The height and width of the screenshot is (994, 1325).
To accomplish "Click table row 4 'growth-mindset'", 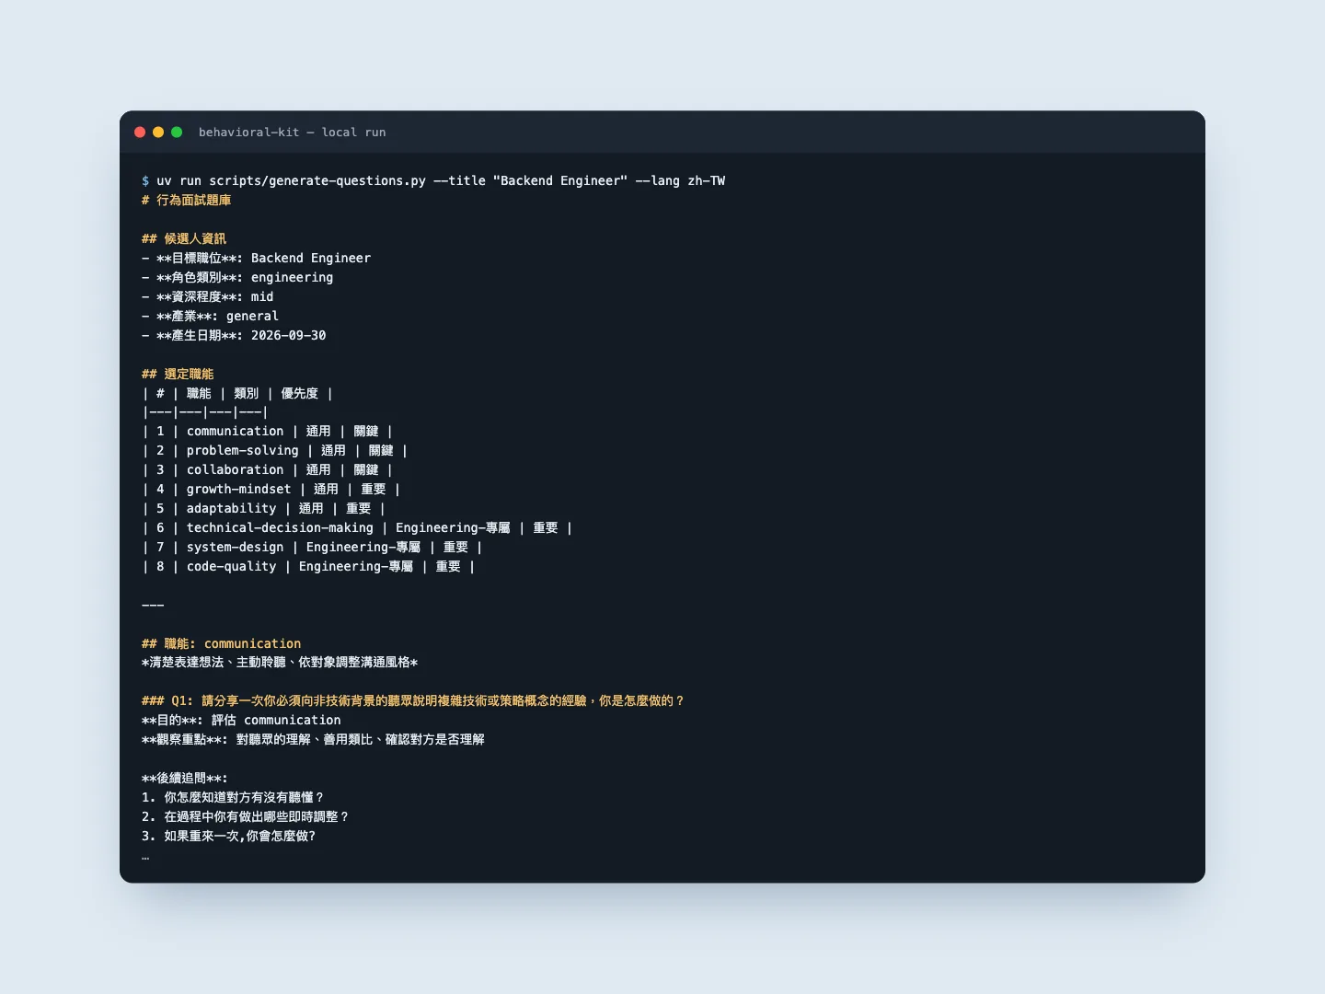I will tap(271, 489).
